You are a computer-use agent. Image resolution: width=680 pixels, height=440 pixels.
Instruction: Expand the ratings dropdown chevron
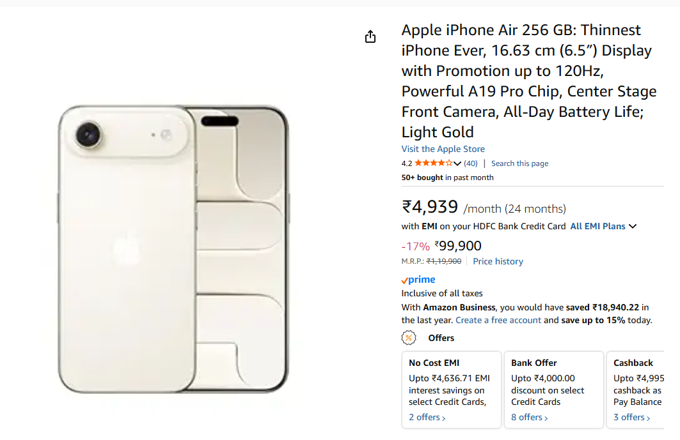[x=457, y=164]
